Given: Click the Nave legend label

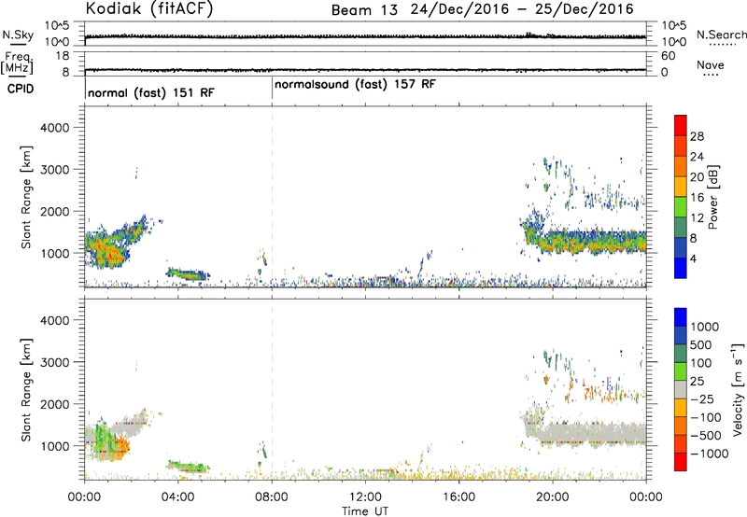Looking at the screenshot, I should (x=710, y=65).
